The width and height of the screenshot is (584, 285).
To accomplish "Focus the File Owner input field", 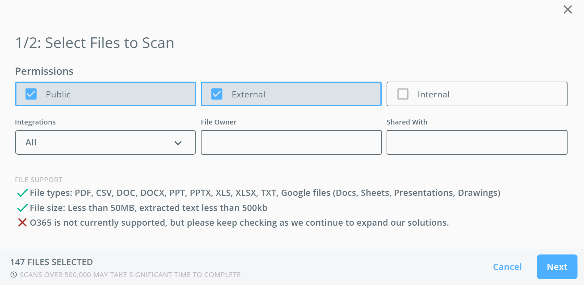I will (291, 142).
